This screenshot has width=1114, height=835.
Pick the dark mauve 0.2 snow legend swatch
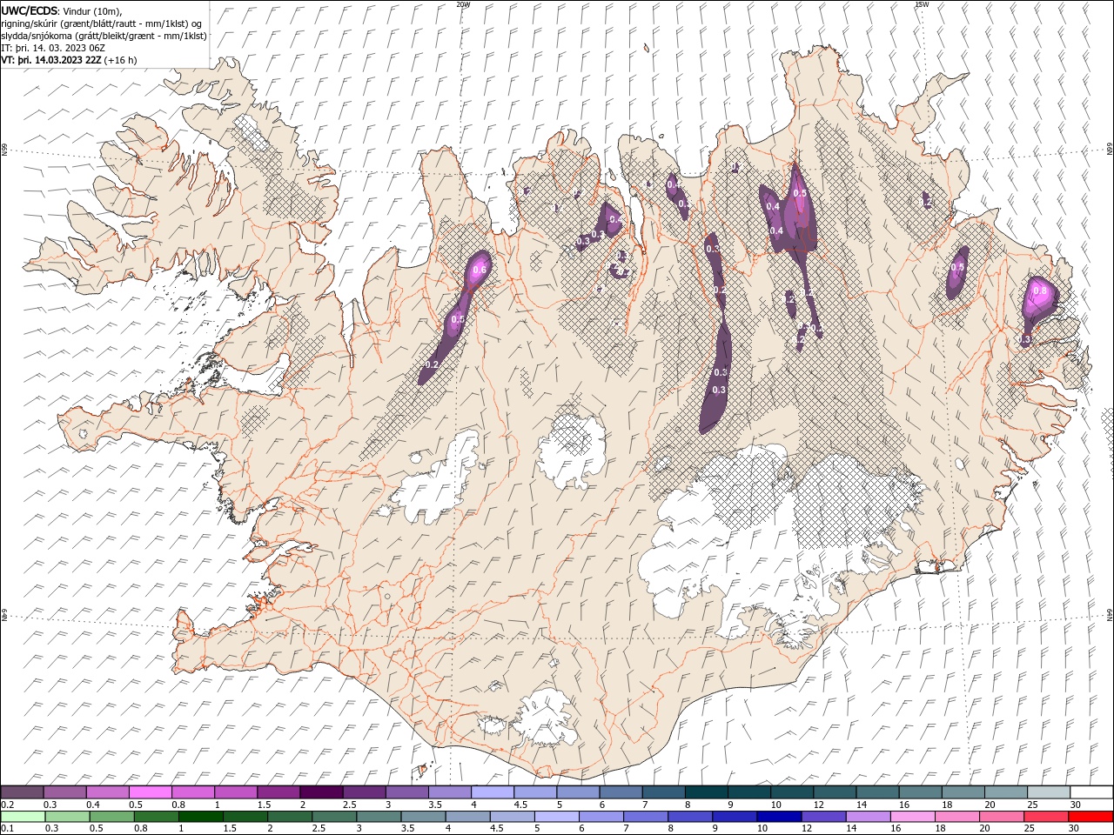(x=22, y=792)
